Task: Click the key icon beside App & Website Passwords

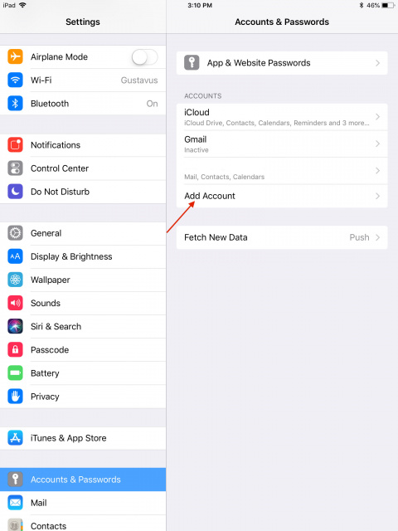Action: click(192, 63)
